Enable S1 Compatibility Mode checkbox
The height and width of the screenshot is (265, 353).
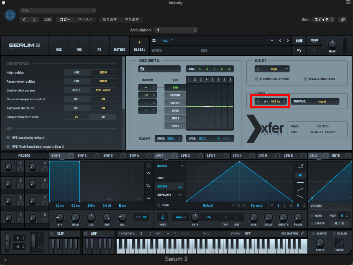point(256,79)
